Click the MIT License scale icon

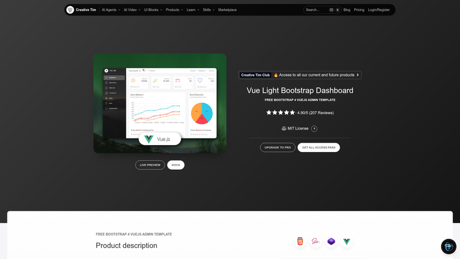283,128
